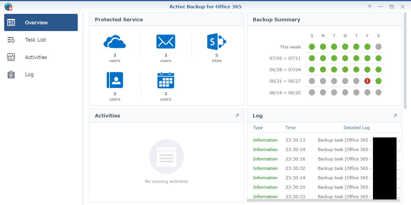
Task: Click the Backup Summary panel title
Action: (x=277, y=20)
